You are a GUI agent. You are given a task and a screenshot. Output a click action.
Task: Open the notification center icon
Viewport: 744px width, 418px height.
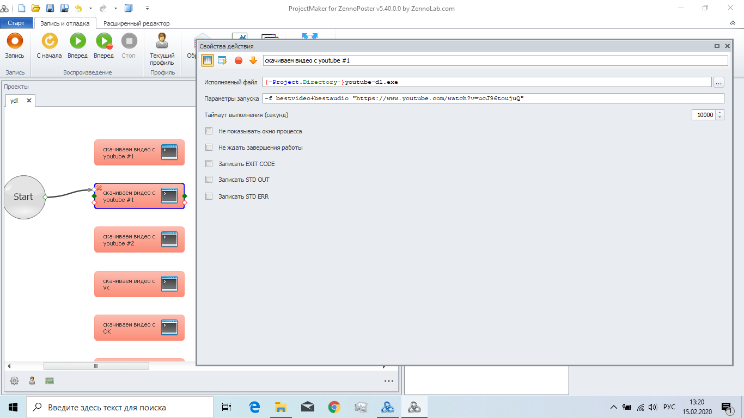coord(727,407)
